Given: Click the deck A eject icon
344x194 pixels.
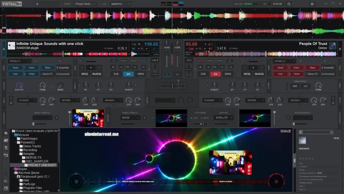Looking at the screenshot, I should tap(143, 67).
